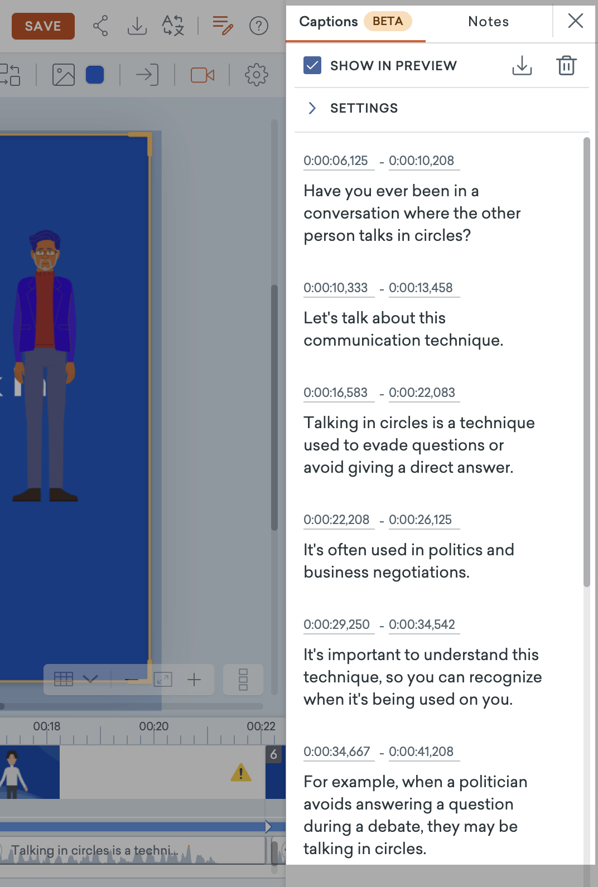The height and width of the screenshot is (887, 598).
Task: Open scene settings gear icon
Action: [257, 75]
